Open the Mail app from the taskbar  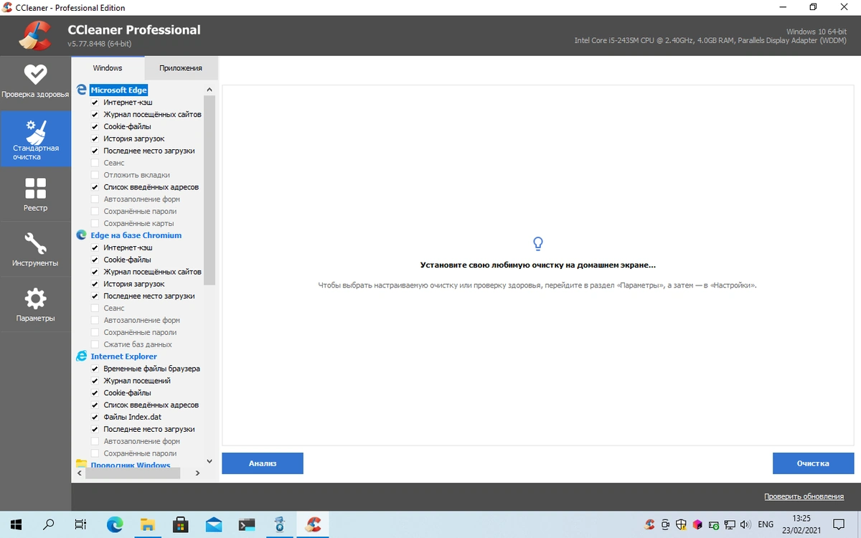(x=214, y=524)
